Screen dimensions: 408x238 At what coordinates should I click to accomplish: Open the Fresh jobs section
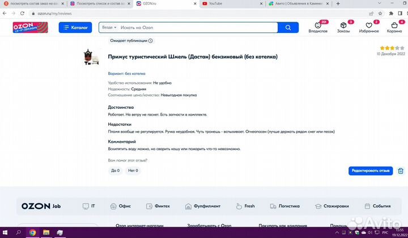click(x=245, y=206)
